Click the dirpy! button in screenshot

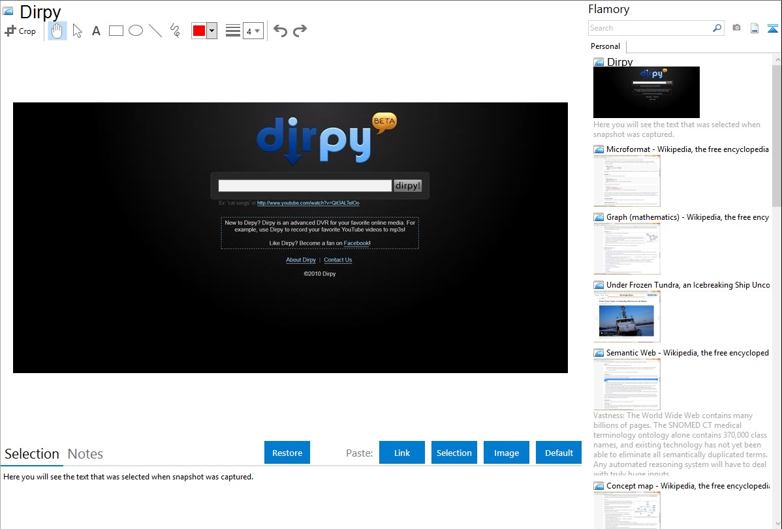click(407, 185)
